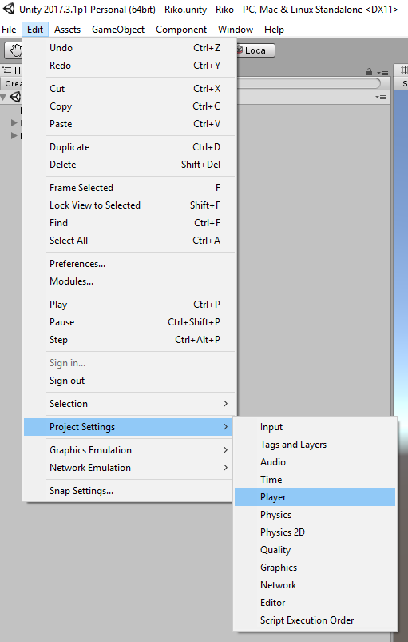The width and height of the screenshot is (408, 642).
Task: Open Snap Settings... menu item
Action: [x=129, y=491]
